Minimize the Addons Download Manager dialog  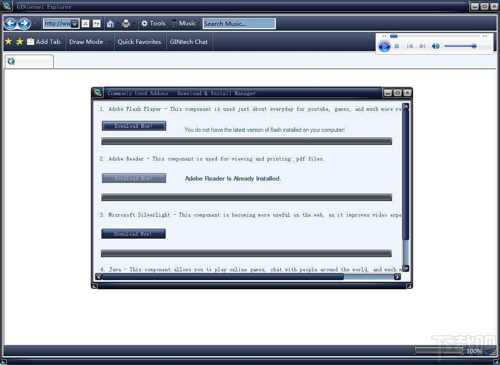(388, 93)
